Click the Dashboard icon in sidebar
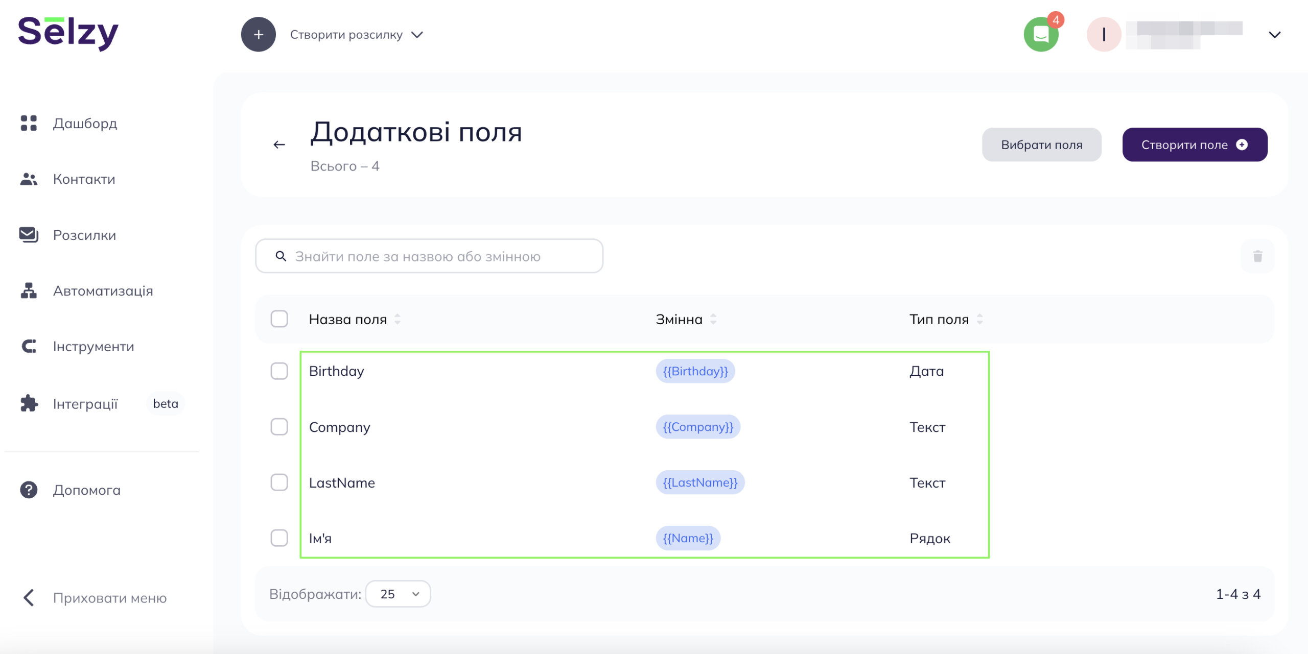 (x=29, y=123)
